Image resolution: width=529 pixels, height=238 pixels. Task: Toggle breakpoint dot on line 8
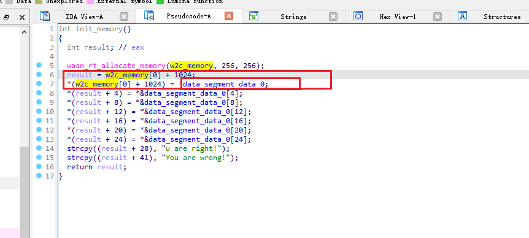click(39, 93)
